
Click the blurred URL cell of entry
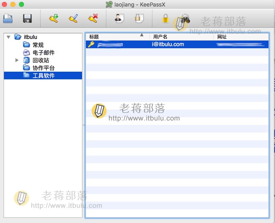[241, 45]
